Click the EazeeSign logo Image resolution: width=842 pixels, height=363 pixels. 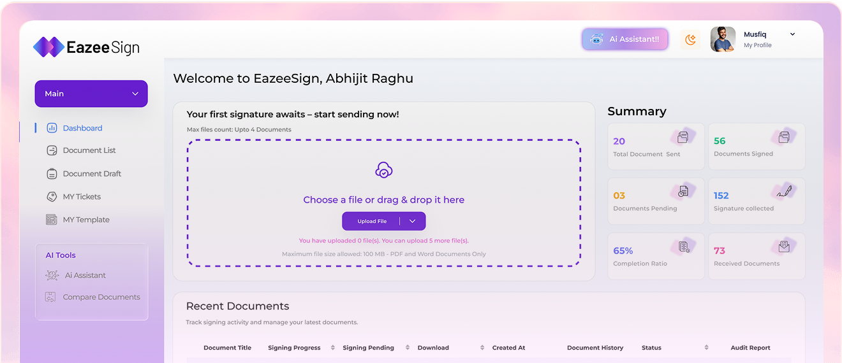pos(87,46)
